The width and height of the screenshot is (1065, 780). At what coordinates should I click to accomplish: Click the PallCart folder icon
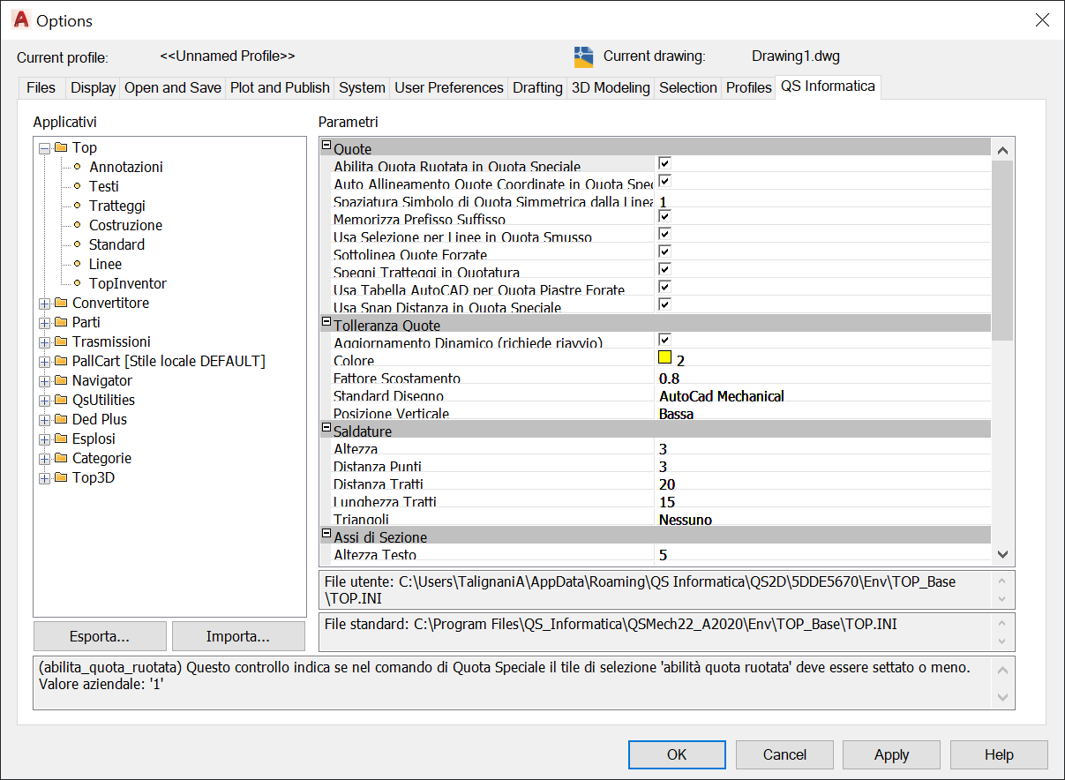61,361
